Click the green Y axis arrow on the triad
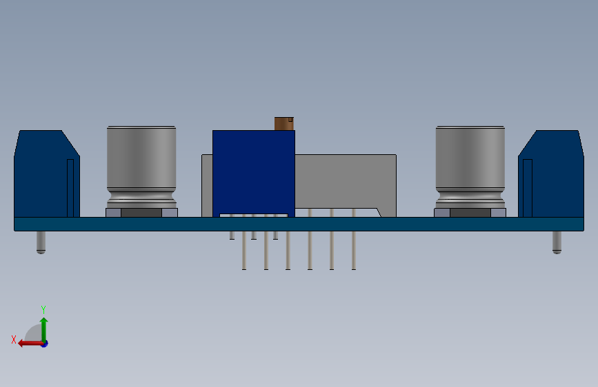Viewport: 598px width, 387px height. (x=44, y=329)
